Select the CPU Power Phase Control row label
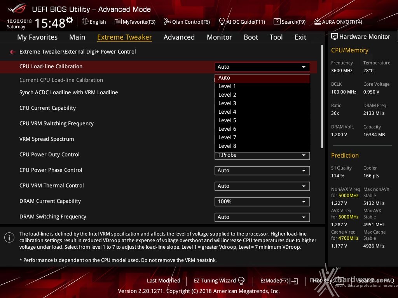The image size is (398, 298). click(51, 170)
